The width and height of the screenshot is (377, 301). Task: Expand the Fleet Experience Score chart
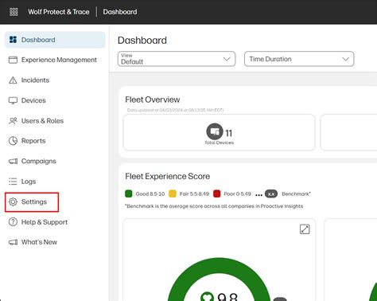click(x=305, y=229)
